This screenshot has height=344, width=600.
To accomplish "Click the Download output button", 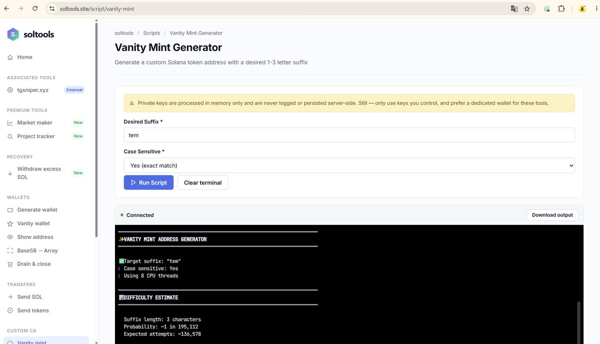I will click(x=552, y=215).
